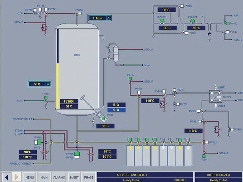Image resolution: width=243 pixels, height=182 pixels.
Task: Click the steam condenser vessel symbol
Action: (116, 53)
